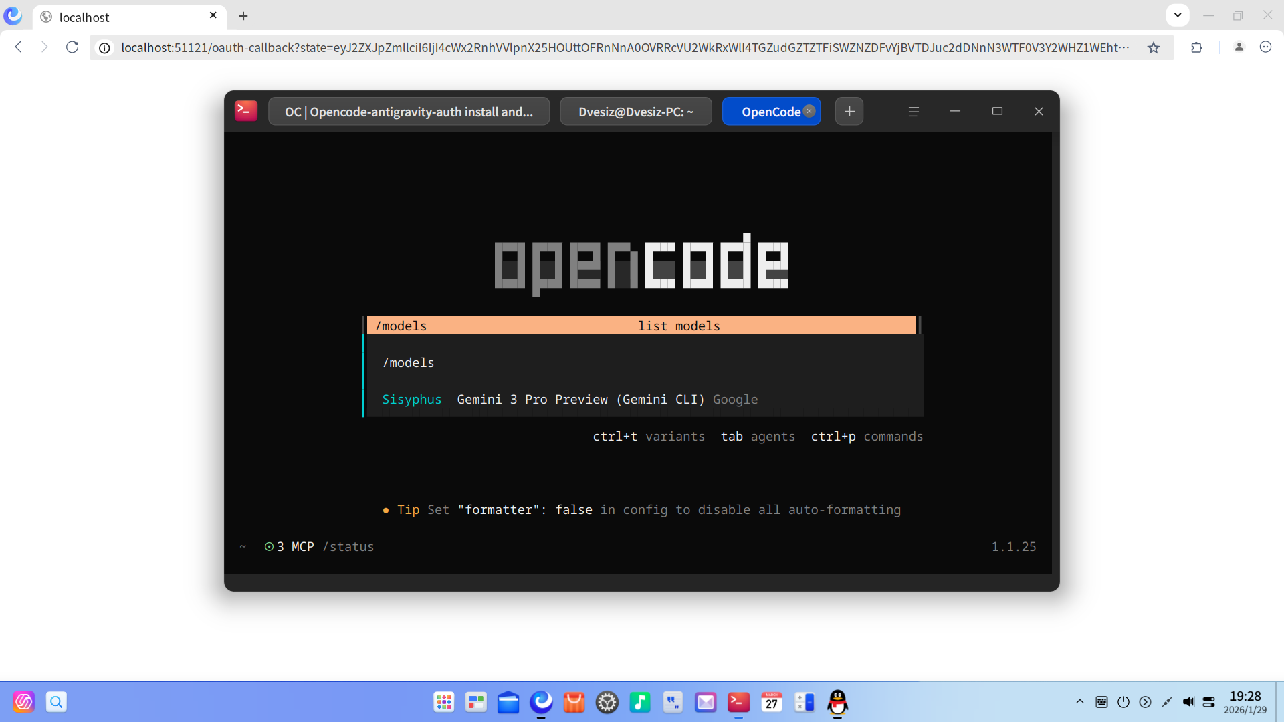Image resolution: width=1284 pixels, height=722 pixels.
Task: Launch the Music app from the dock
Action: (x=640, y=702)
